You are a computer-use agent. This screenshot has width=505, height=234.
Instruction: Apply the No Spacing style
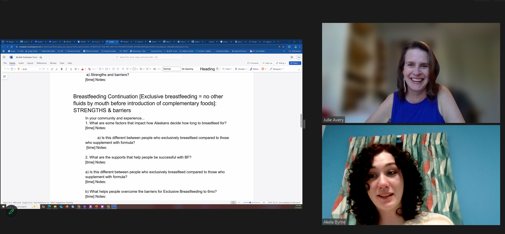point(187,69)
